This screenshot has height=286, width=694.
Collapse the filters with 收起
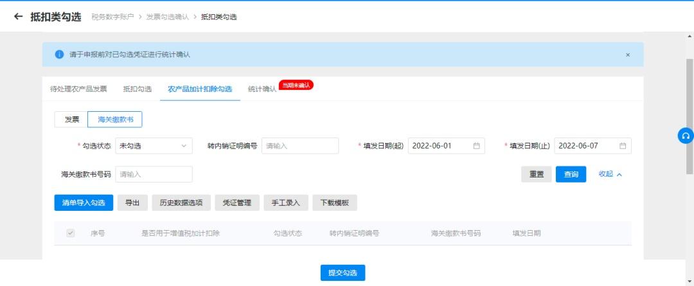point(610,174)
